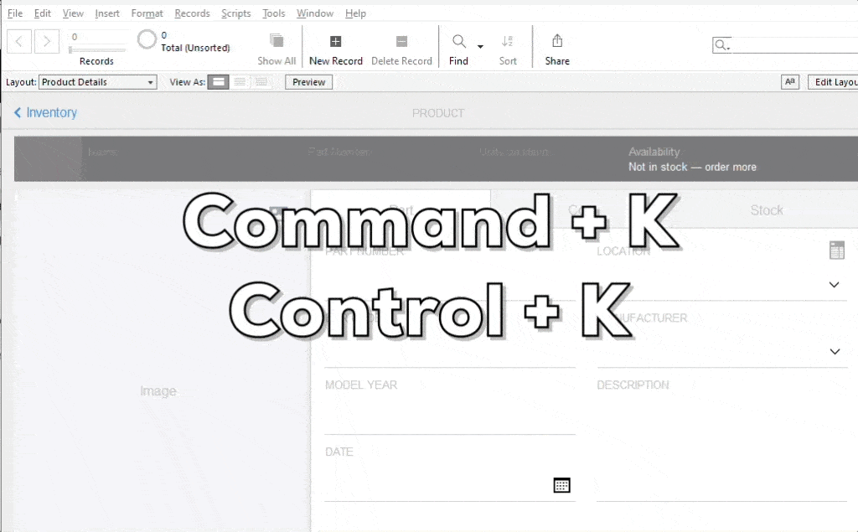Go back to Inventory
Viewport: 858px width, 532px height.
[45, 113]
